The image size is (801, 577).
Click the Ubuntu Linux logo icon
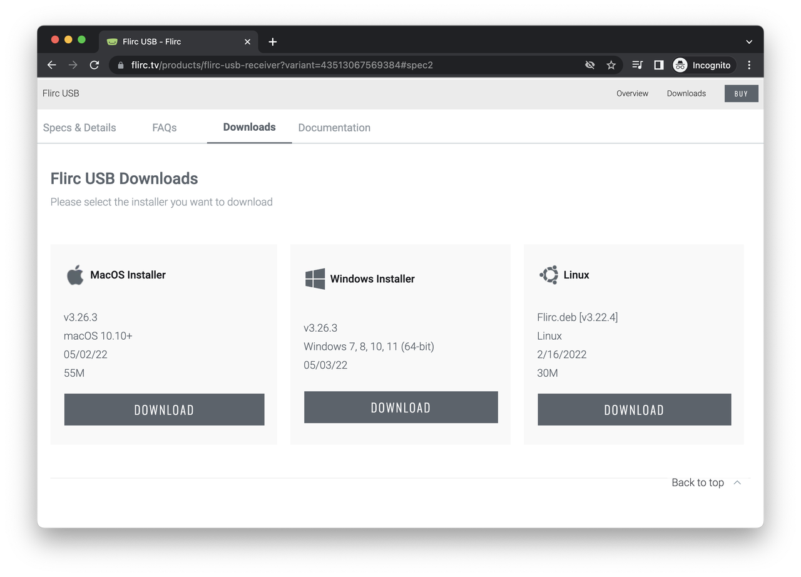(549, 275)
